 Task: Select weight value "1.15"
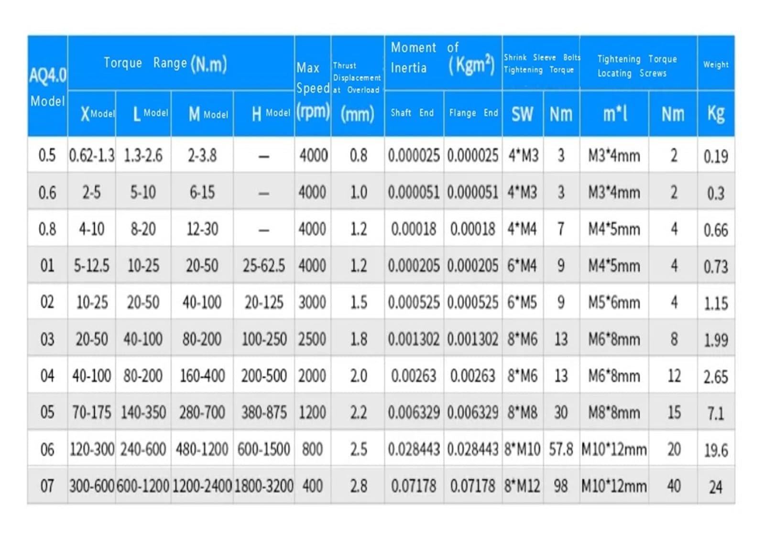pos(716,303)
